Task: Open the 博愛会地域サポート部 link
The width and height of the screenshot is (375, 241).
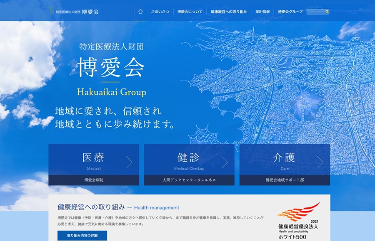Action: click(x=285, y=180)
